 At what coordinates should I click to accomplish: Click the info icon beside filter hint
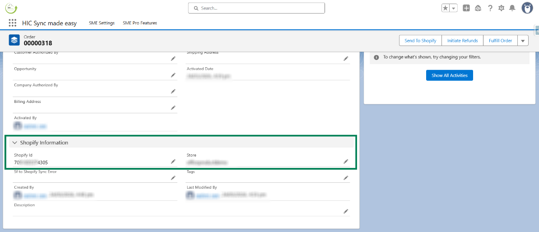(x=376, y=57)
